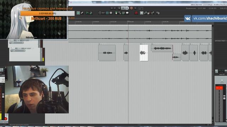Click the teal grid icon beside the clock group
The width and height of the screenshot is (227, 127).
(107, 13)
